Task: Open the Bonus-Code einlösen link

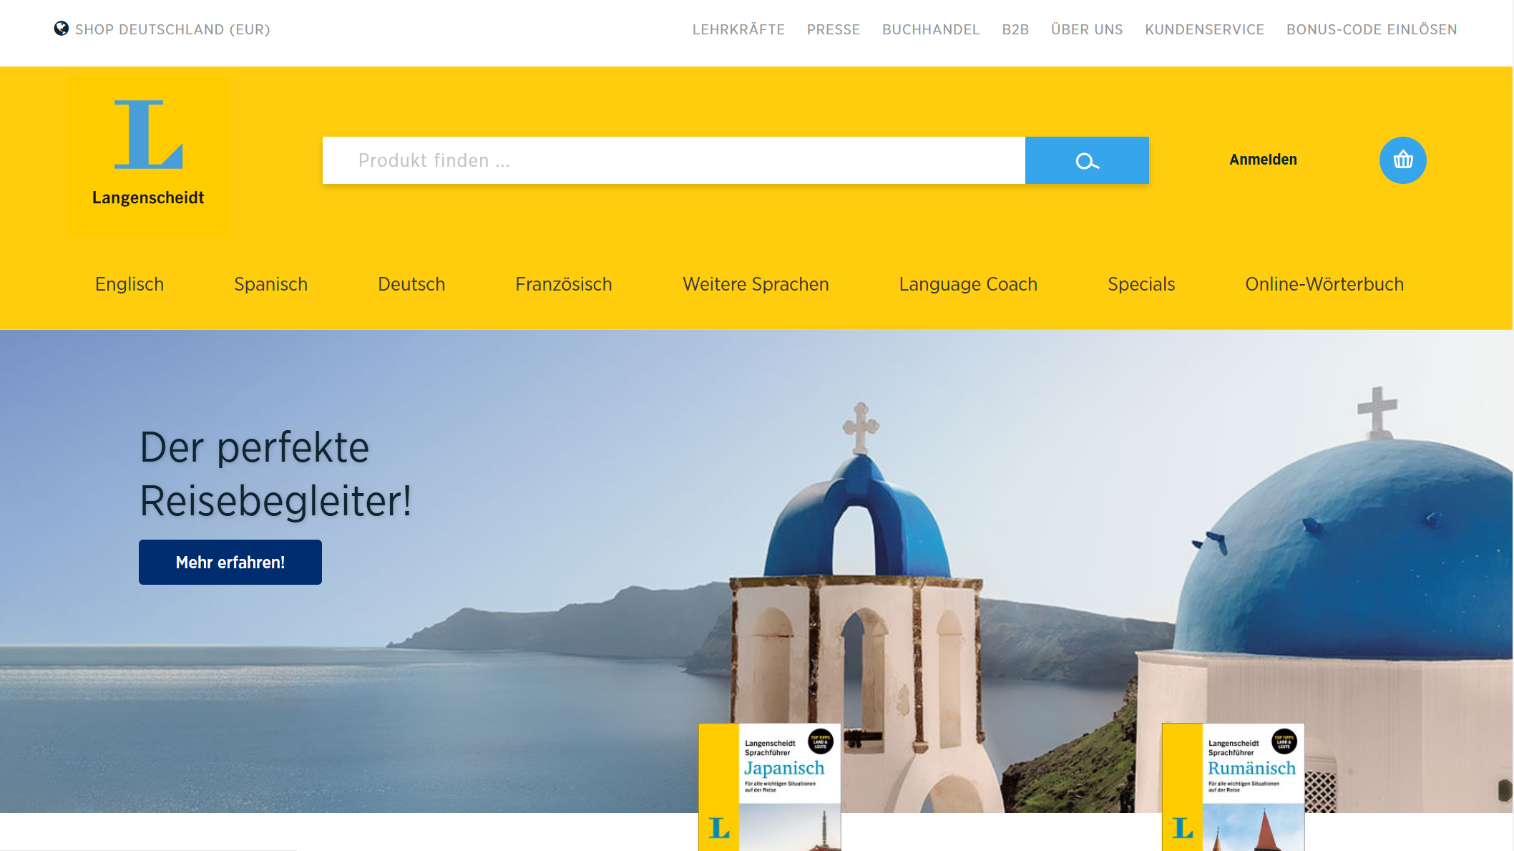Action: (x=1372, y=29)
